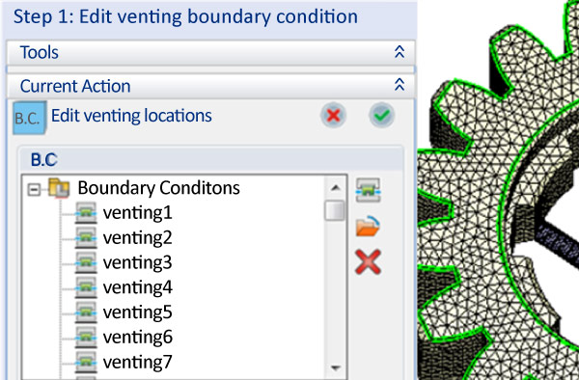Select venting3 in the tree

pos(137,262)
